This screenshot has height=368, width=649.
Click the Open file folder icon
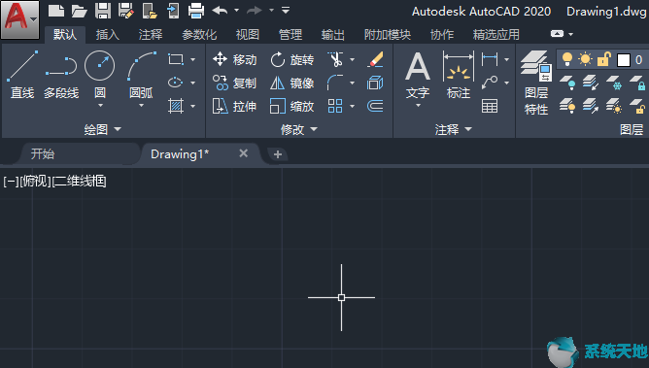tap(79, 11)
